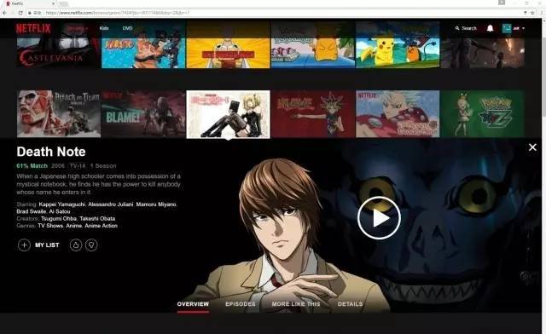The height and width of the screenshot is (334, 546).
Task: Select the Attack on Titan thumbnail
Action: point(59,114)
